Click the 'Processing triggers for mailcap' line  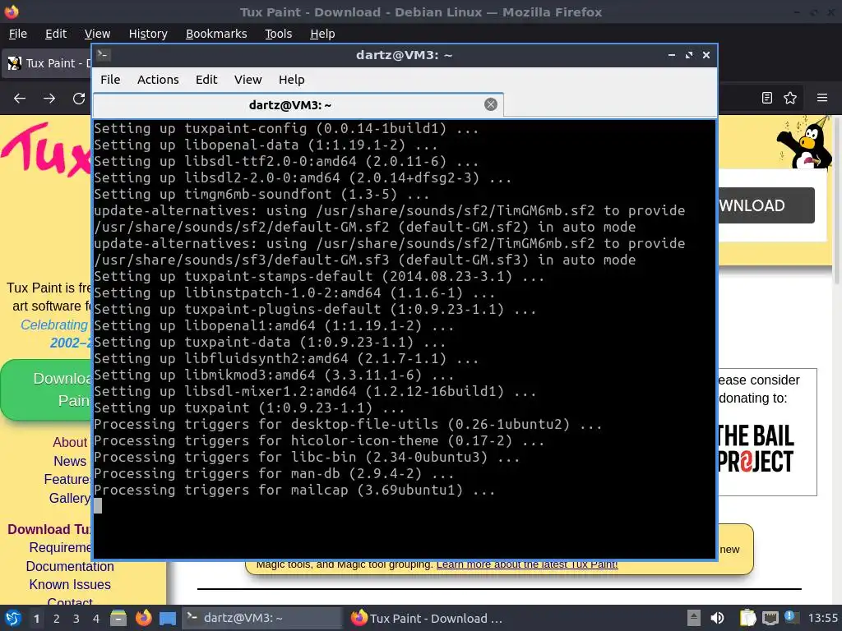coord(294,491)
